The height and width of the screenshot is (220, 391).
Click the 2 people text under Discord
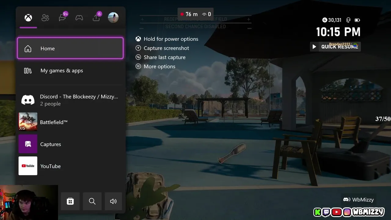point(50,104)
